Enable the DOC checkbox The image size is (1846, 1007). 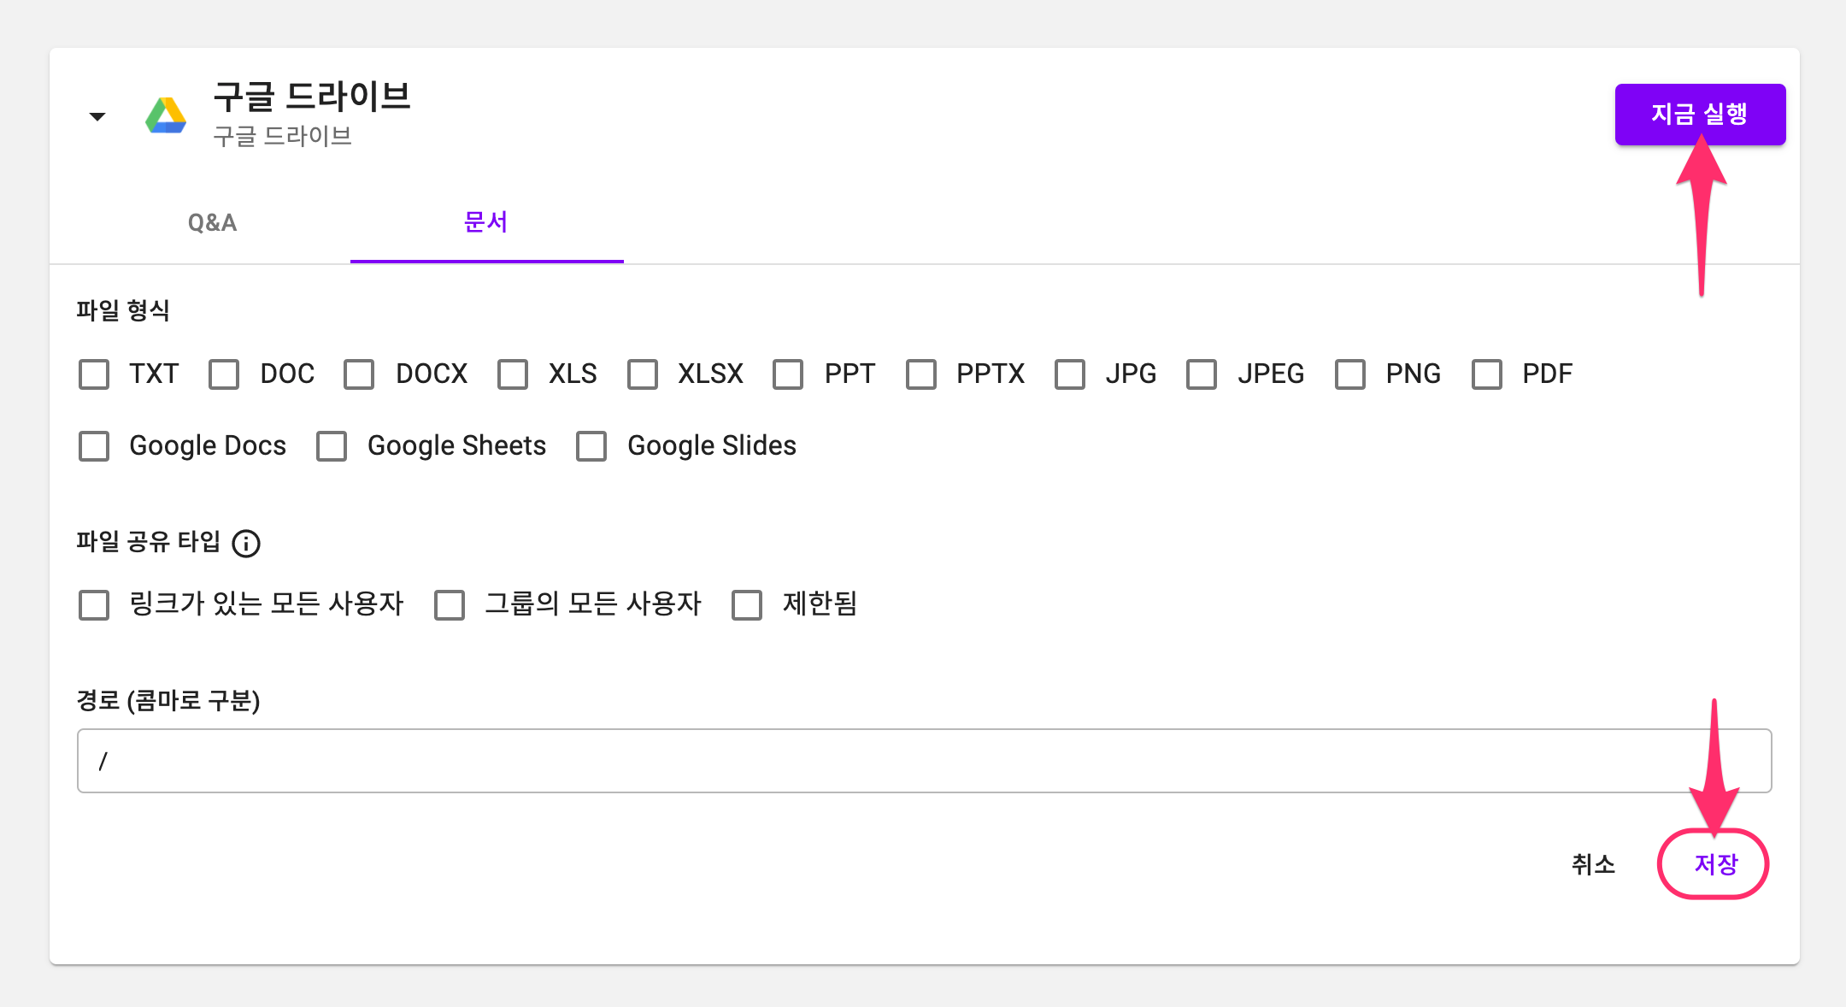pyautogui.click(x=224, y=374)
